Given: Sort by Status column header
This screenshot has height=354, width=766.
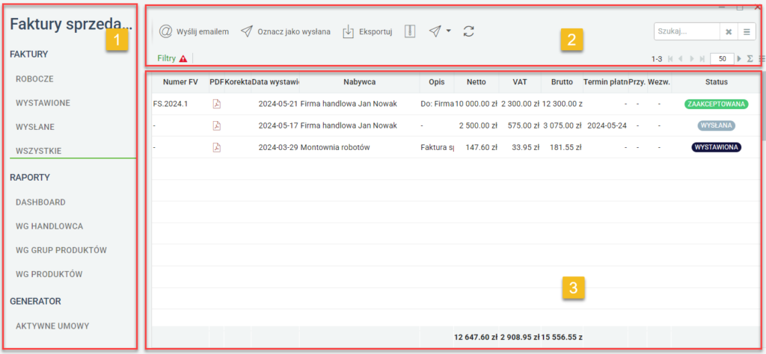Looking at the screenshot, I should [x=717, y=82].
